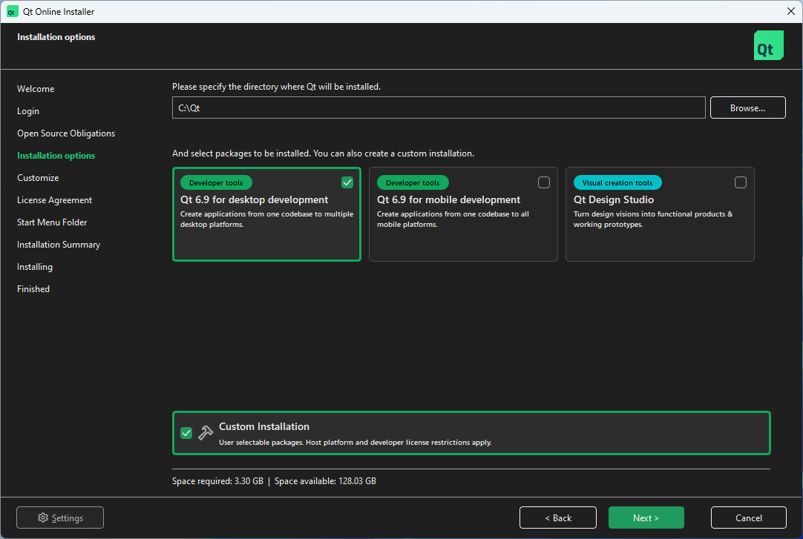Select Login step in the sidebar
Image resolution: width=803 pixels, height=539 pixels.
pyautogui.click(x=28, y=111)
